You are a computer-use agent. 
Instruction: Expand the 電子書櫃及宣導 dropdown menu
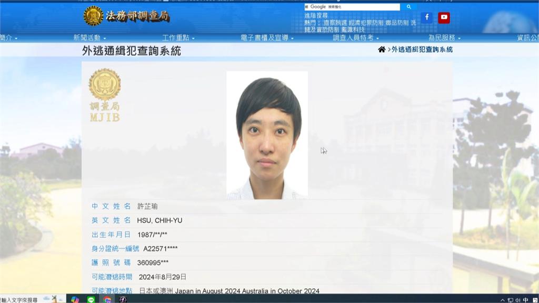[x=266, y=38]
